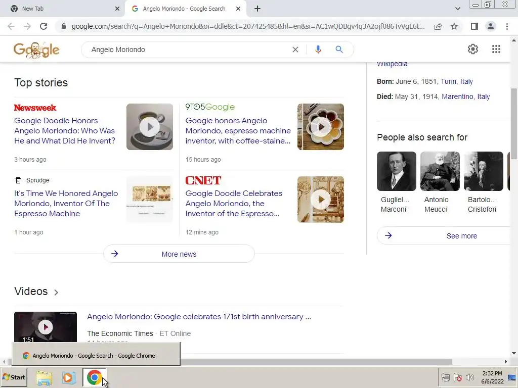
Task: Clear the search query text
Action: 295,50
